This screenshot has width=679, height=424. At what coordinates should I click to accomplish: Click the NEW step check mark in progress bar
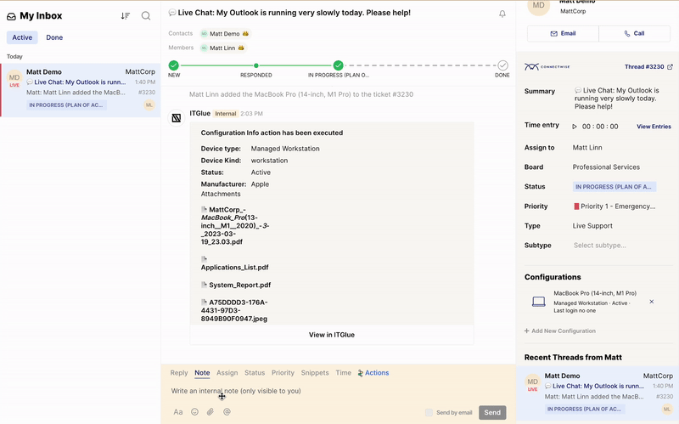click(x=174, y=65)
